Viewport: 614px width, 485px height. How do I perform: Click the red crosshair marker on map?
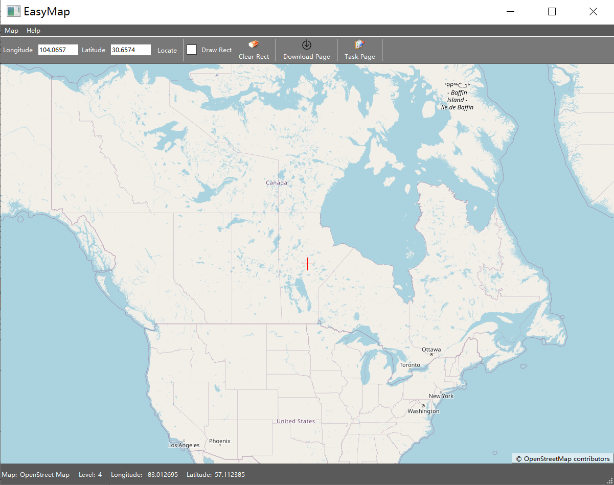[307, 264]
